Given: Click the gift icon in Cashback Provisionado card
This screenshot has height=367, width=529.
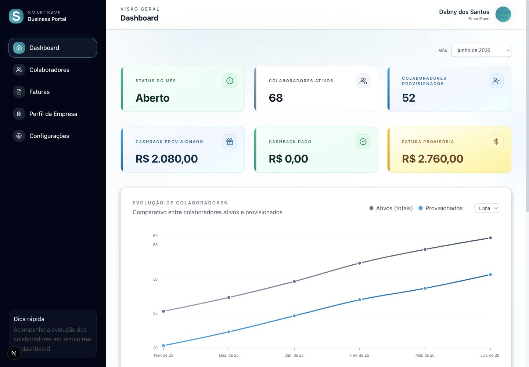Looking at the screenshot, I should coord(230,142).
